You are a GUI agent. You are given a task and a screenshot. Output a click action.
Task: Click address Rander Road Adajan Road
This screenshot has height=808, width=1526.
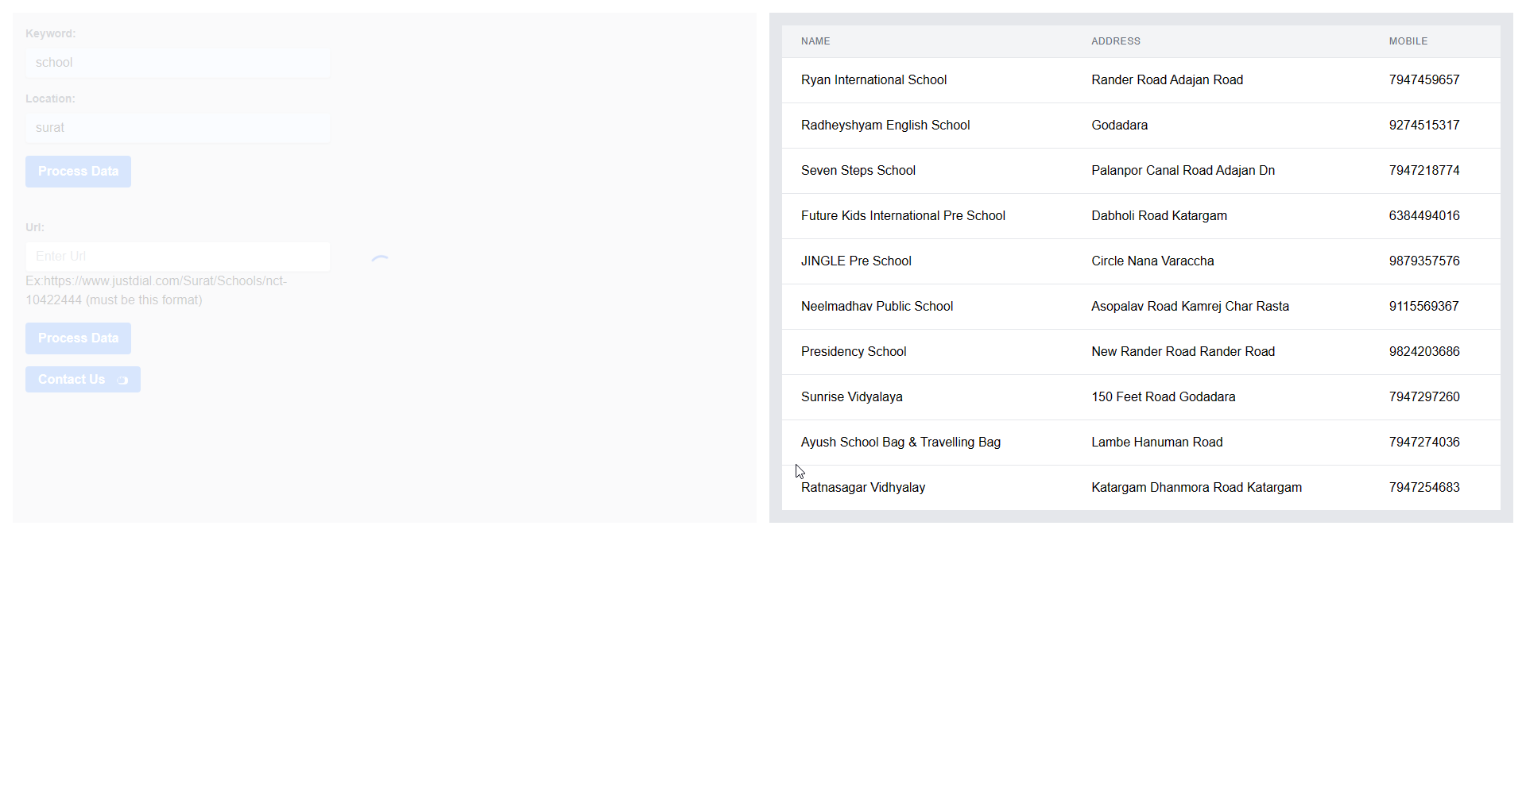(1167, 80)
